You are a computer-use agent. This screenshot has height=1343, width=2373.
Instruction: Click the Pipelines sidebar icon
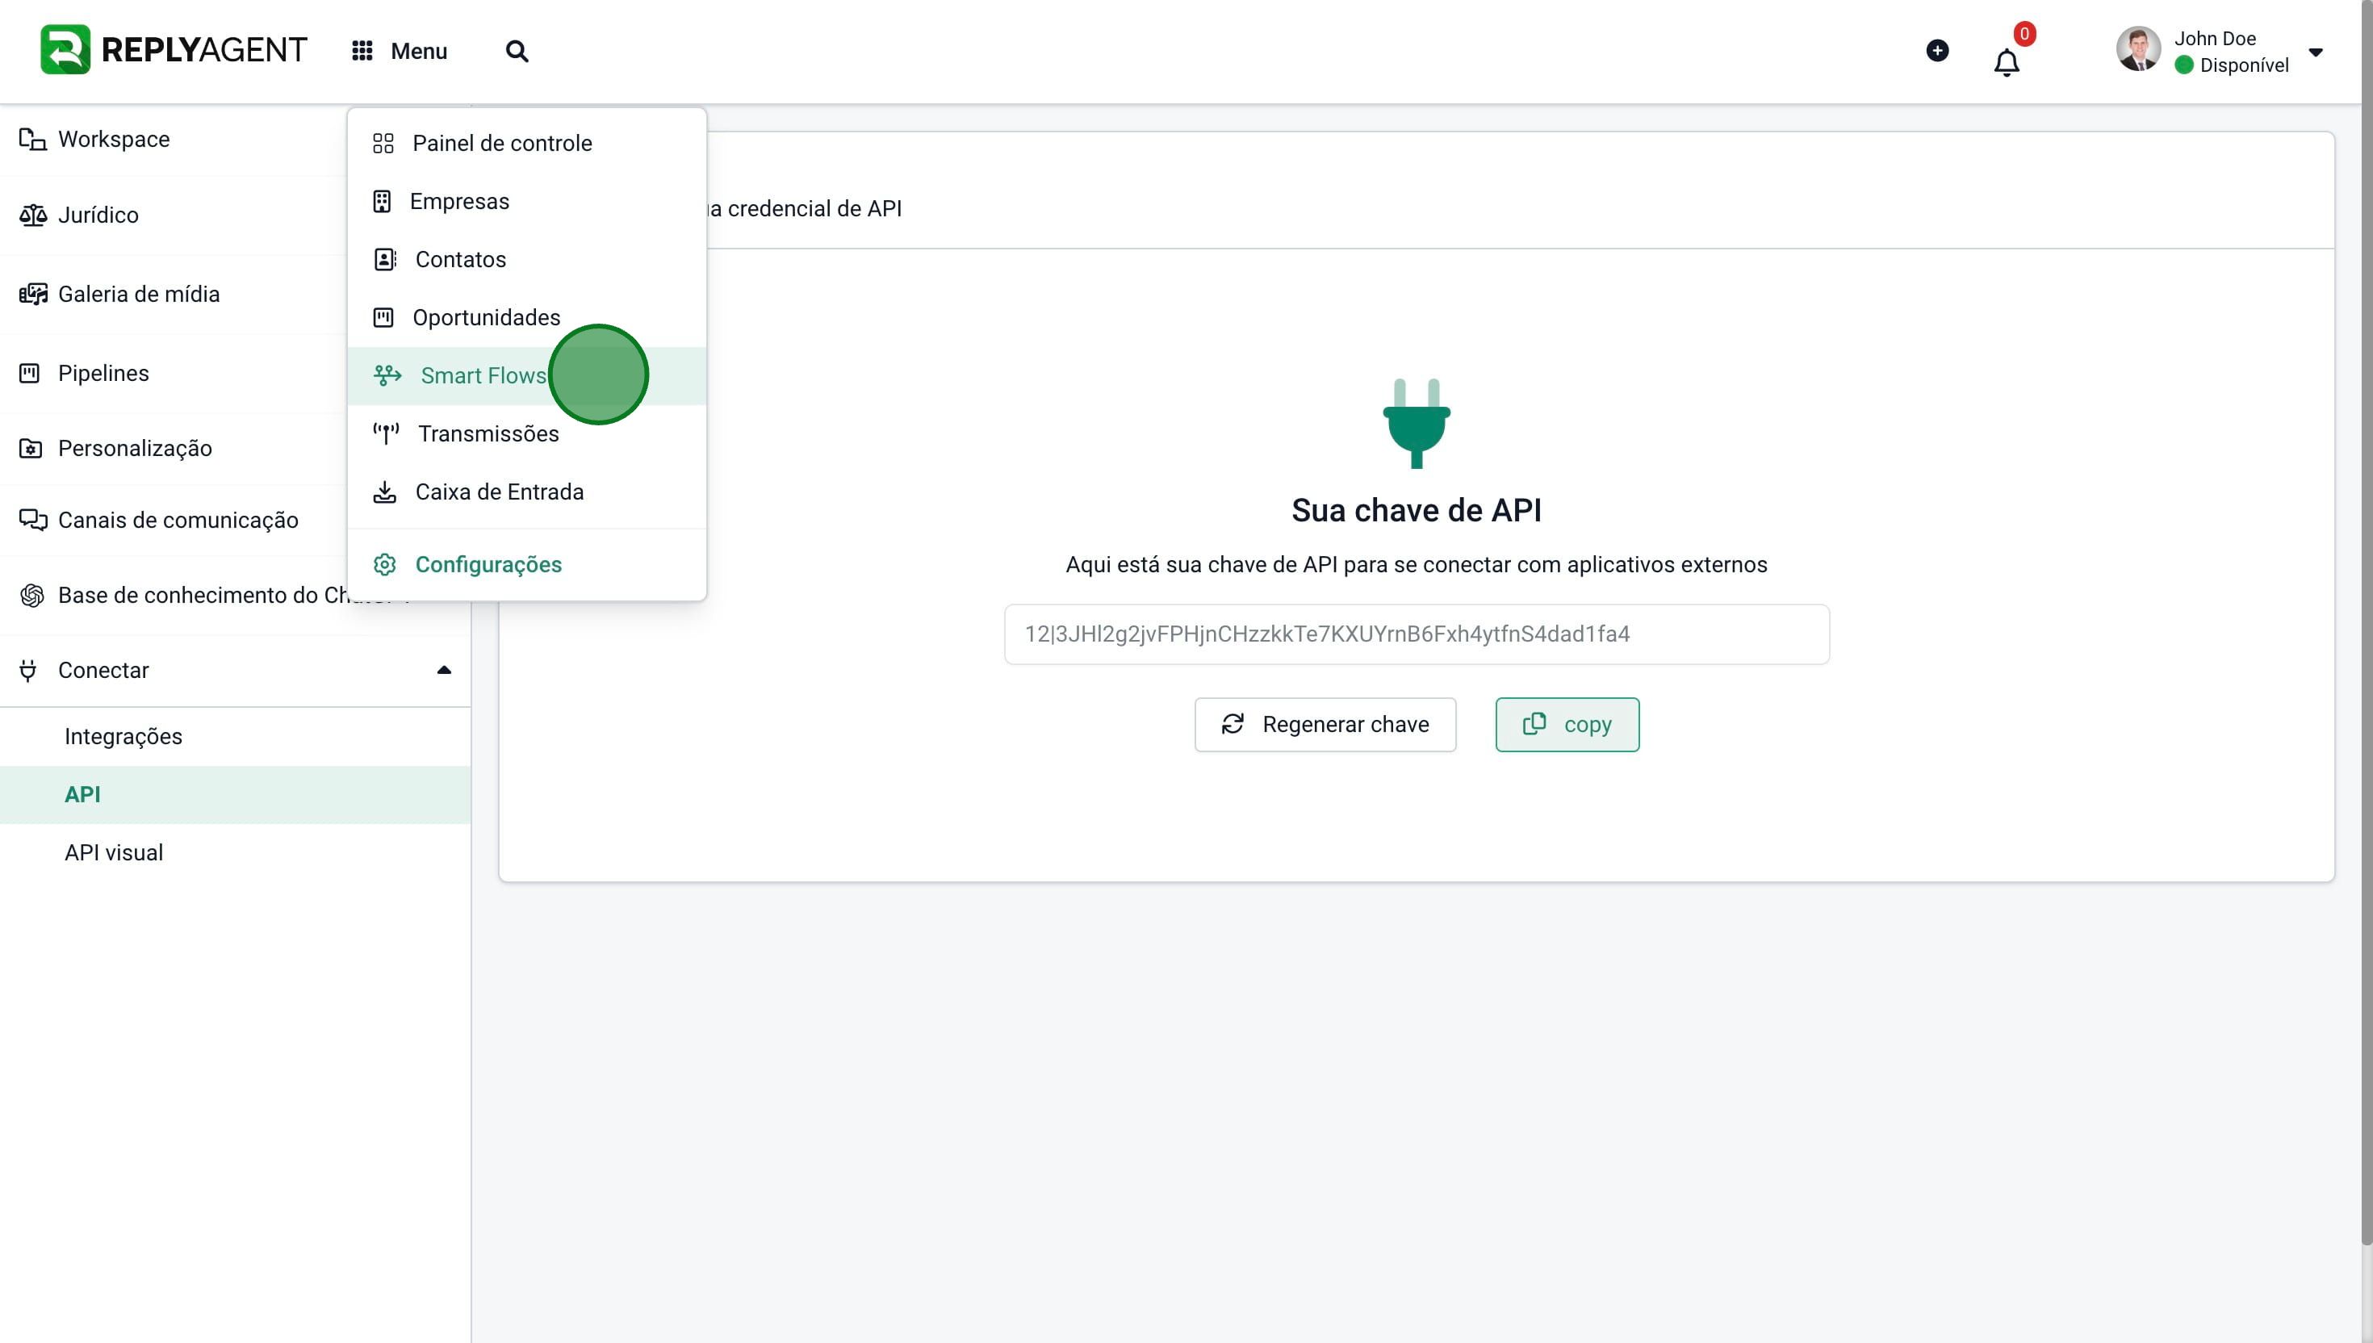pyautogui.click(x=30, y=374)
